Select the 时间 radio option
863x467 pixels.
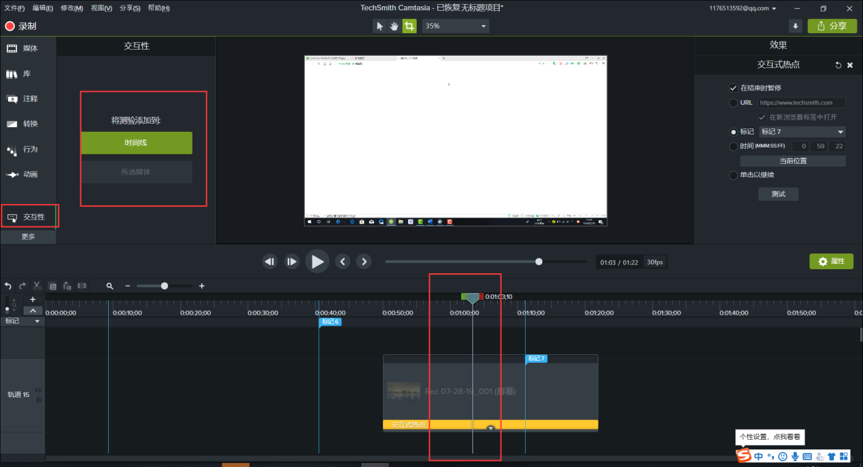[733, 146]
